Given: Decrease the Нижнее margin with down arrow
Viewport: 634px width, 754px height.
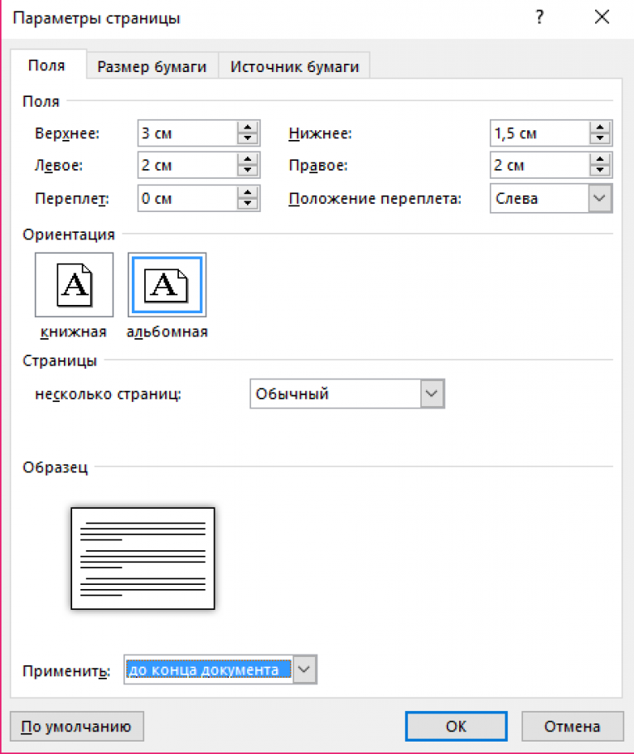Looking at the screenshot, I should click(600, 138).
